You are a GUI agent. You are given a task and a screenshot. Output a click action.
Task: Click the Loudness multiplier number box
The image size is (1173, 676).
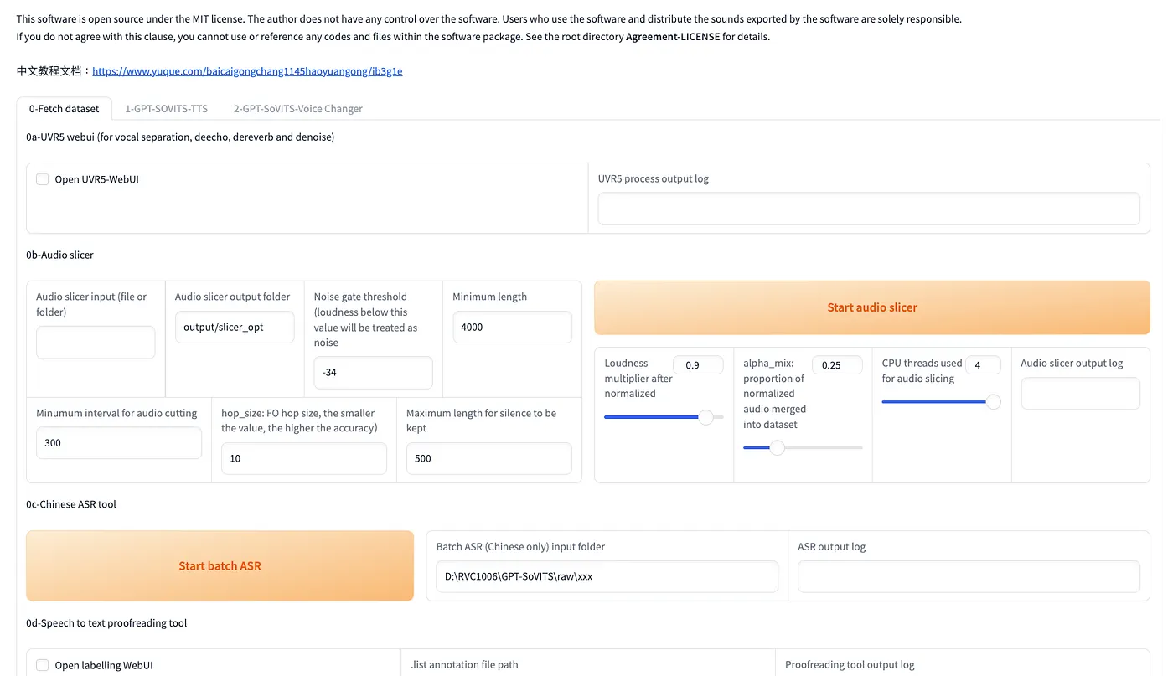click(x=698, y=365)
